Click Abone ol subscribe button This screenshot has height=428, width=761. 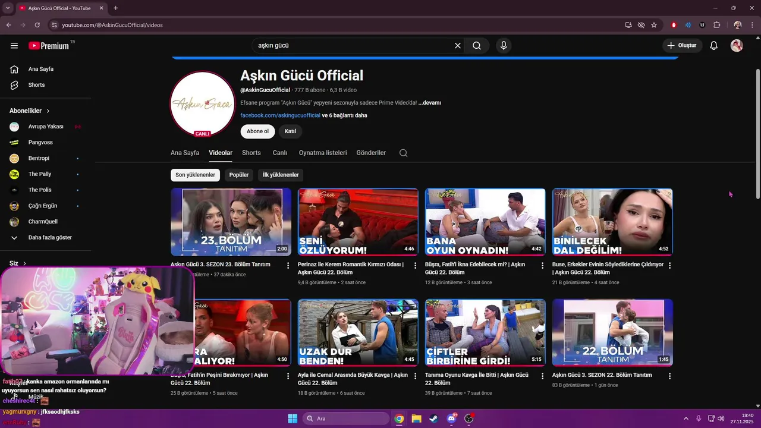tap(258, 131)
